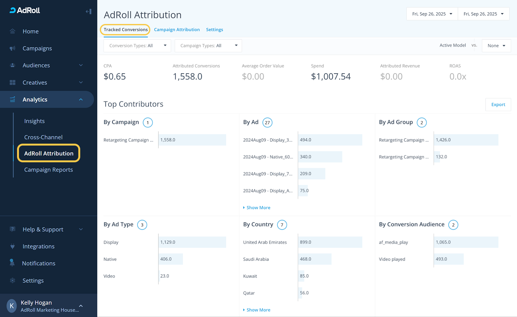Collapse the Analytics menu section
Image resolution: width=517 pixels, height=317 pixels.
pyautogui.click(x=81, y=99)
